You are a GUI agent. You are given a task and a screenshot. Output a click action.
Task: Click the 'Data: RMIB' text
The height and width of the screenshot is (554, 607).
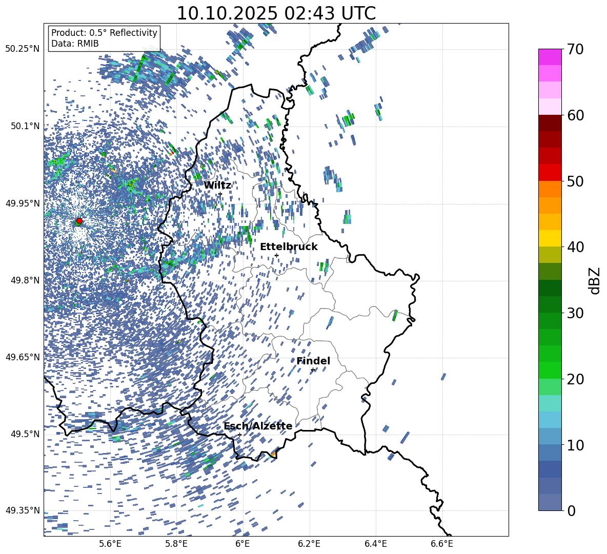click(x=75, y=44)
